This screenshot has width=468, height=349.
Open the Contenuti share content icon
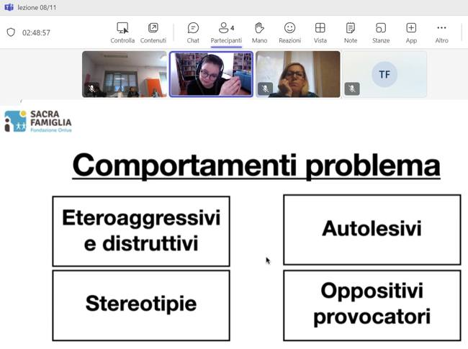point(153,32)
